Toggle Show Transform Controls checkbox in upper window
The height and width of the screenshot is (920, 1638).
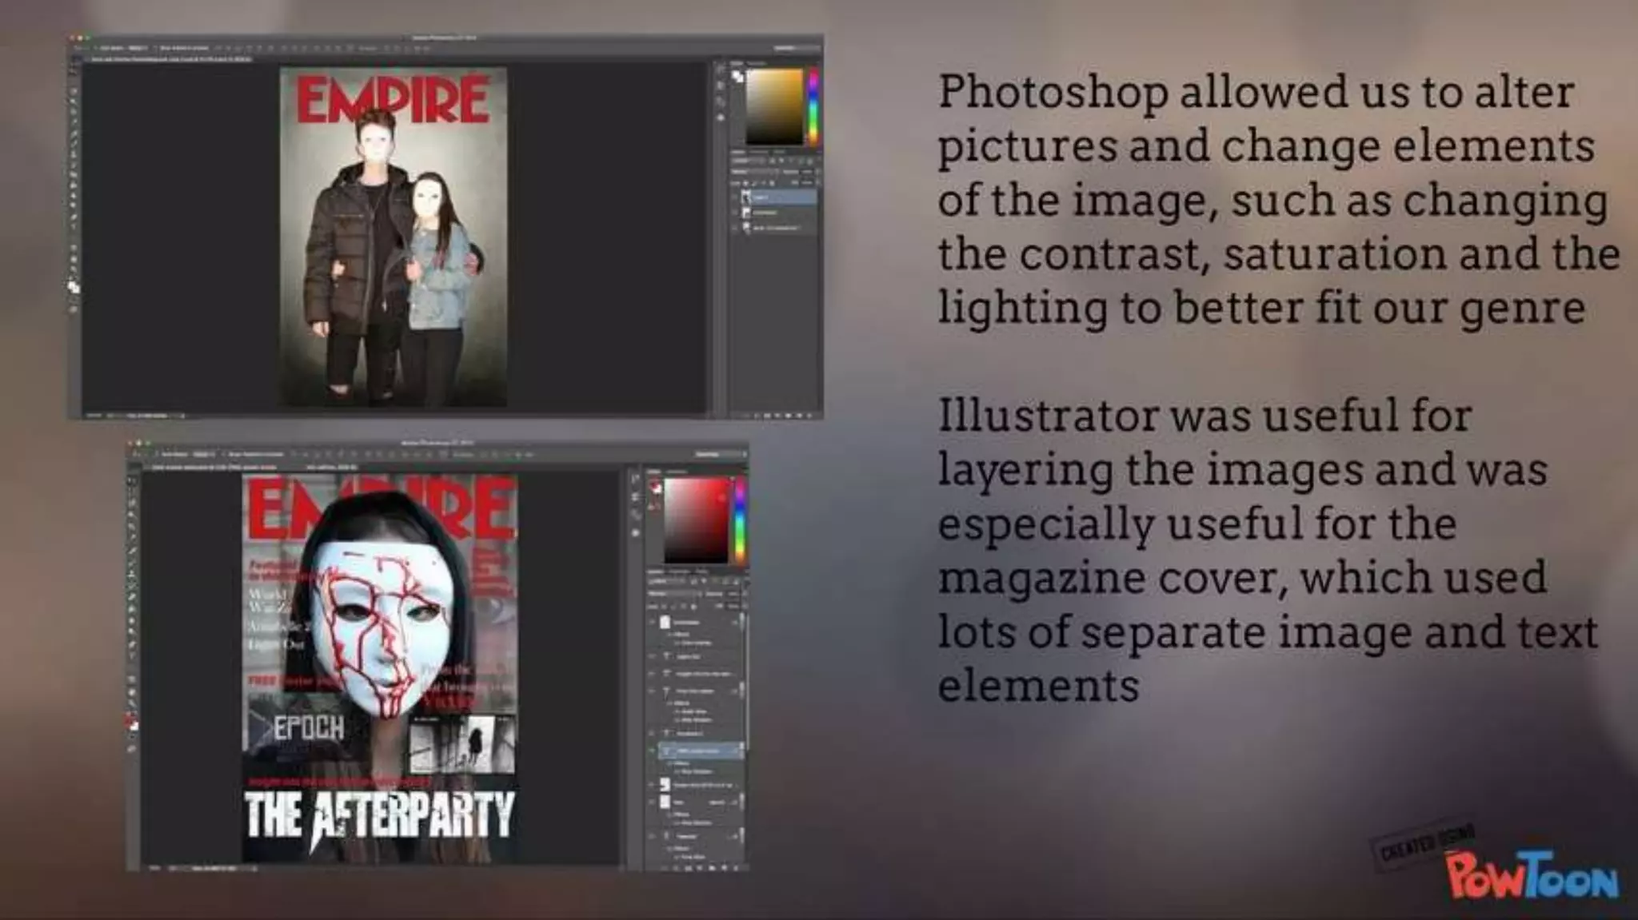tap(154, 50)
